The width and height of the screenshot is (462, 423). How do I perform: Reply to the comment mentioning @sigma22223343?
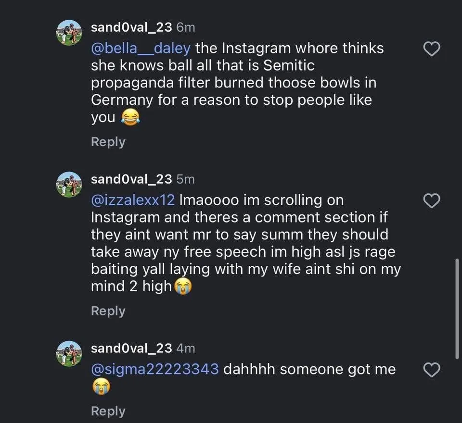(108, 411)
